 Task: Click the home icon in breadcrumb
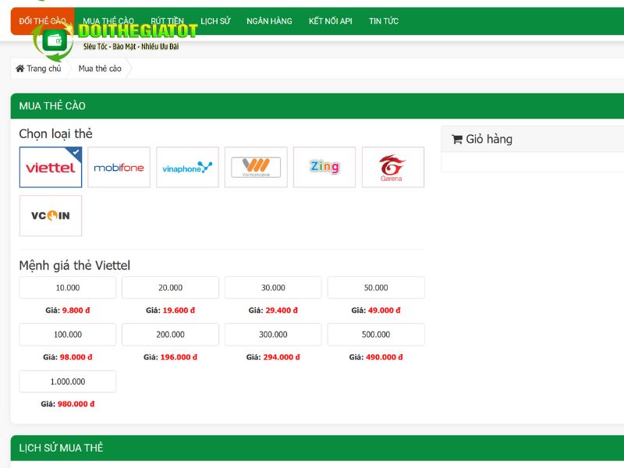[x=20, y=69]
